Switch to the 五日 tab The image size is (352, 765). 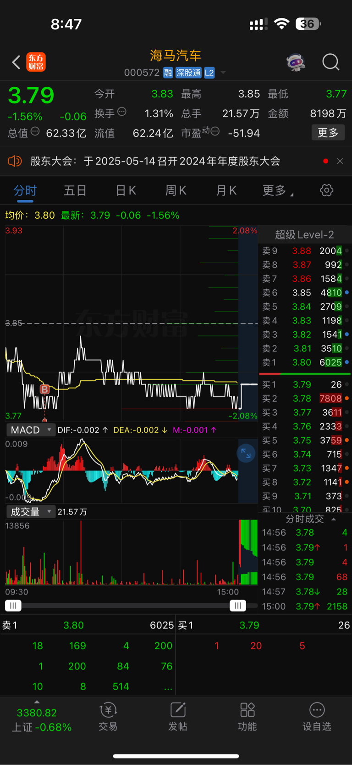pyautogui.click(x=75, y=190)
